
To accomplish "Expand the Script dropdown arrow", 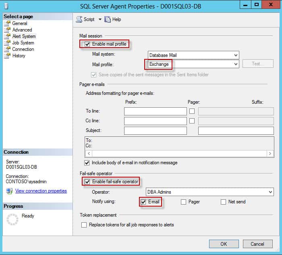I will 100,19.
